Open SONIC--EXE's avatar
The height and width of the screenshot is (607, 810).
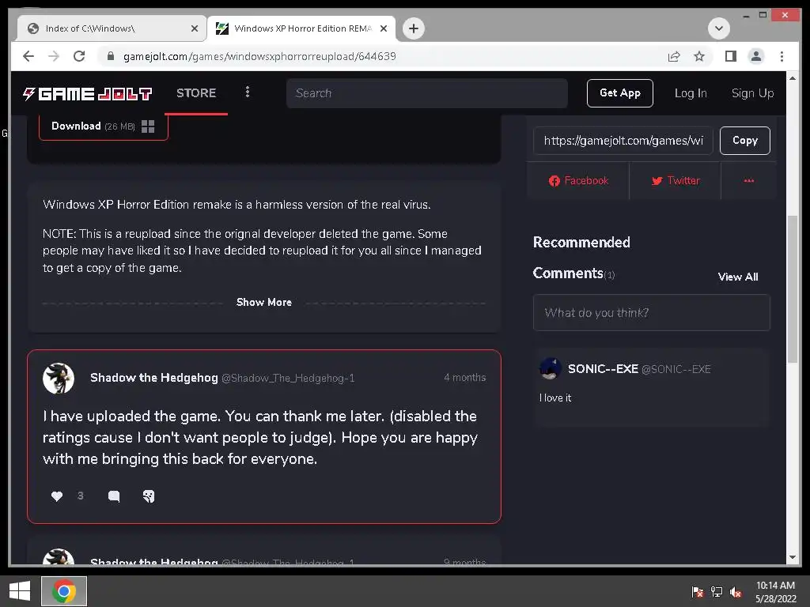(551, 368)
